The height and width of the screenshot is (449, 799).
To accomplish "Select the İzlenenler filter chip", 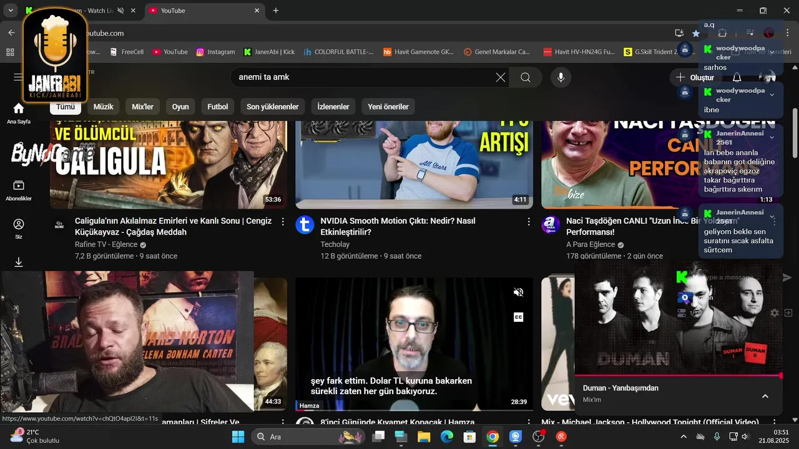I will point(333,107).
